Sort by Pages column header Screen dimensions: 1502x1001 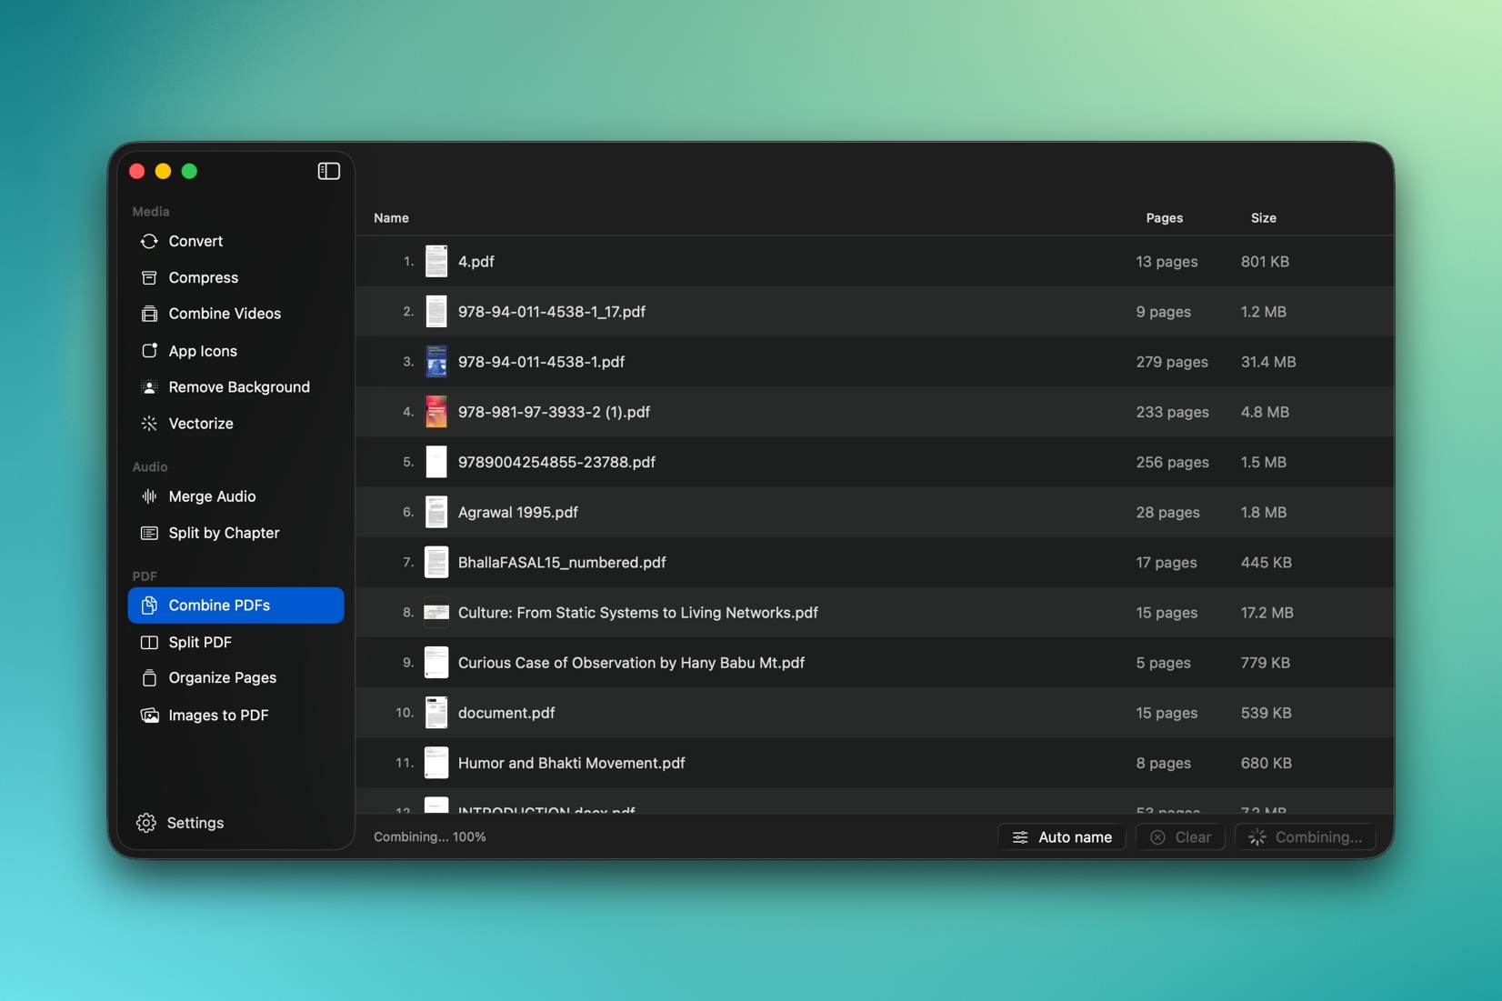pyautogui.click(x=1164, y=218)
